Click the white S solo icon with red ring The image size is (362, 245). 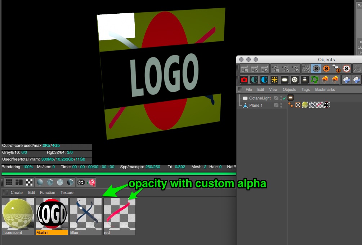point(346,68)
